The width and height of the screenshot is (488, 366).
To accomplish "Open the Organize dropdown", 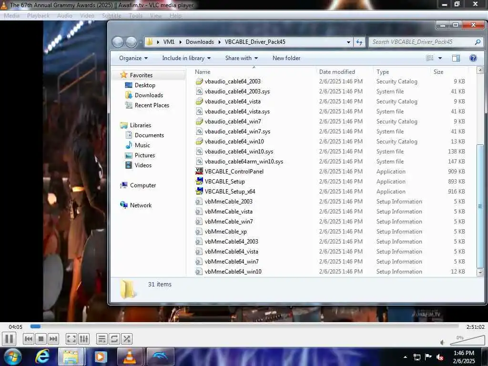I will [133, 58].
